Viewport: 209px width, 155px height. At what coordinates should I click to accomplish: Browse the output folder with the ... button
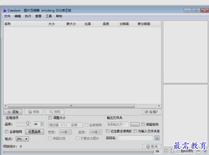tap(135, 125)
